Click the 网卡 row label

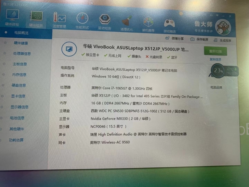tap(62, 143)
